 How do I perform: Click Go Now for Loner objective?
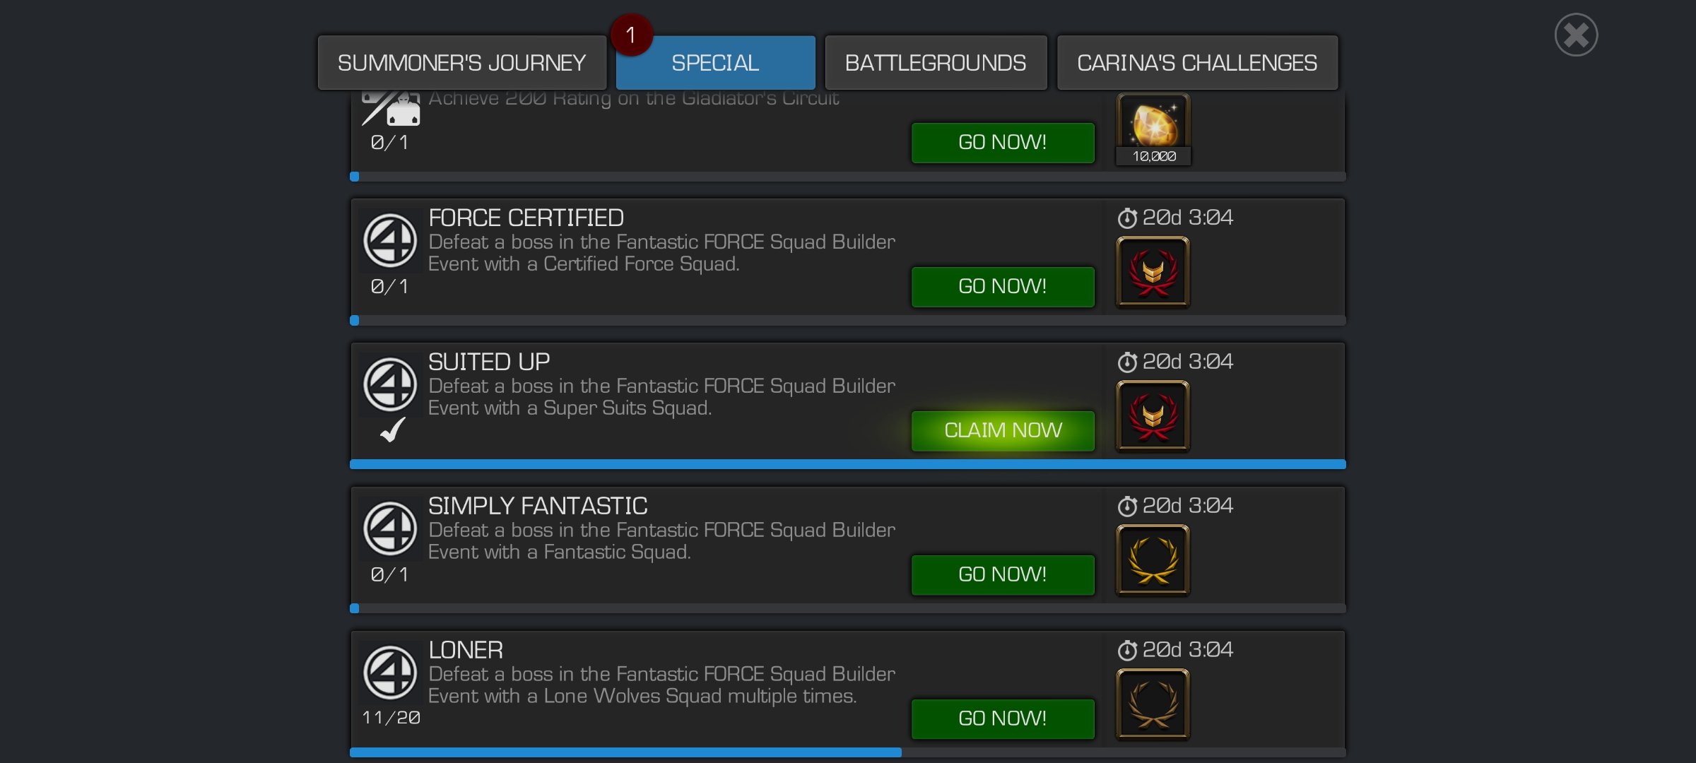click(x=1003, y=718)
